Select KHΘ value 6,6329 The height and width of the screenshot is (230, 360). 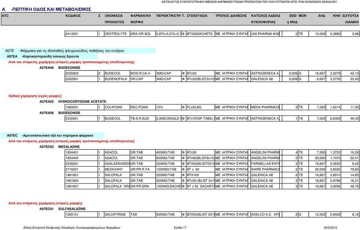point(333,118)
